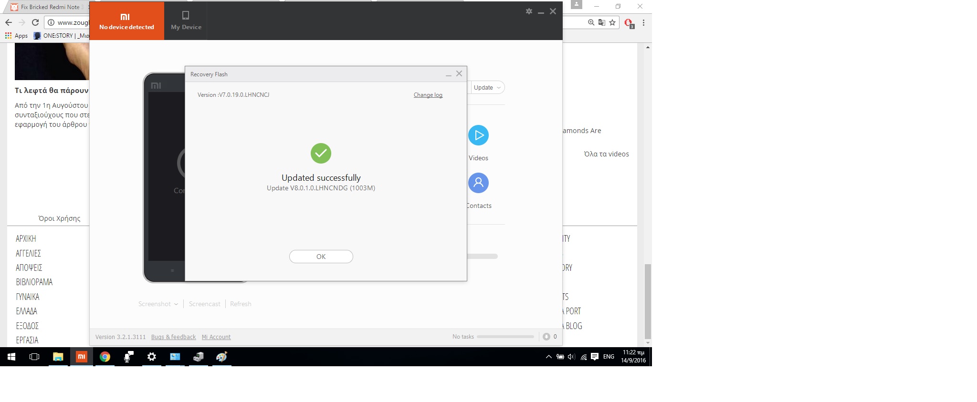Click the Bugs & feedback link
Viewport: 977px width, 402px height.
[x=173, y=337]
